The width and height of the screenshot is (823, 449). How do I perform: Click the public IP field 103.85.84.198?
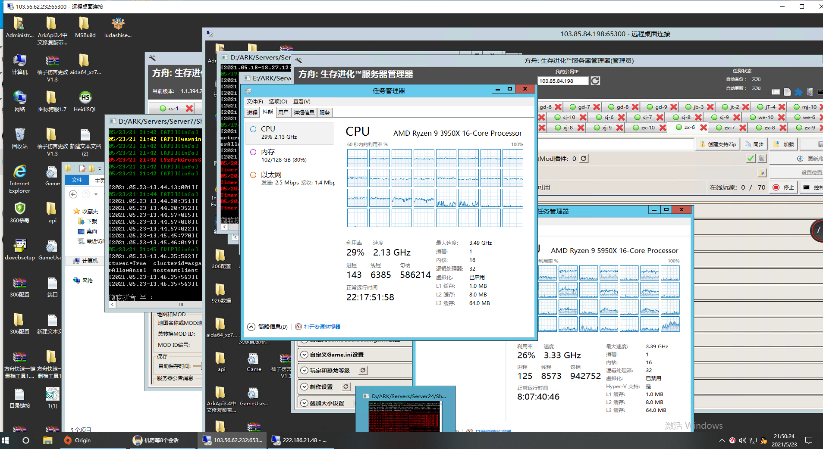[563, 81]
